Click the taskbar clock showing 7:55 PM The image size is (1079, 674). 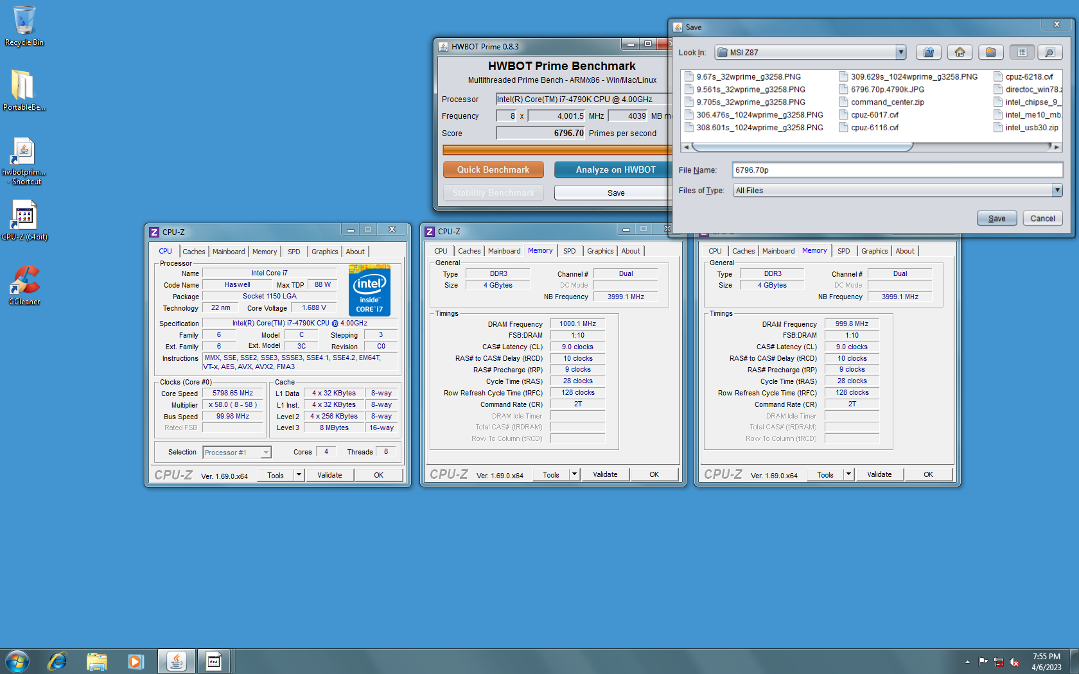(1046, 662)
